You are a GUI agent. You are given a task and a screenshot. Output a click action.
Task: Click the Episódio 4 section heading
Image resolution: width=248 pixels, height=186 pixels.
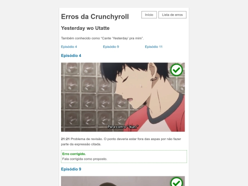(x=71, y=56)
